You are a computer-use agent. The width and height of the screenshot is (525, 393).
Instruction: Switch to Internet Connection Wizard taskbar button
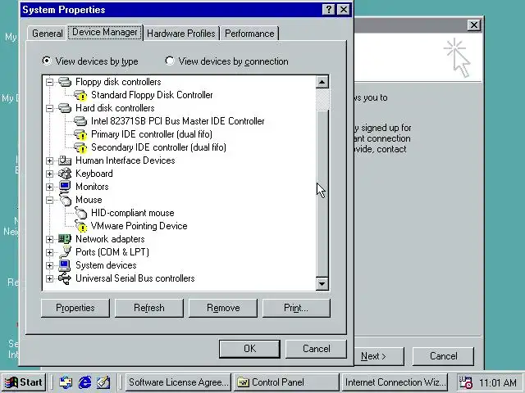(395, 382)
